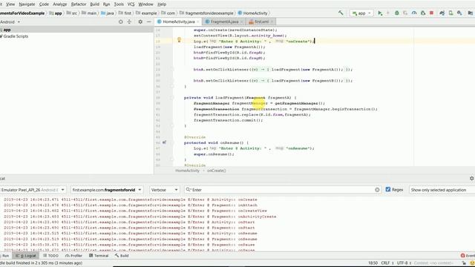Image resolution: width=475 pixels, height=267 pixels.
Task: Click the Project Structure icon at toolbar end
Action: pyautogui.click(x=470, y=13)
